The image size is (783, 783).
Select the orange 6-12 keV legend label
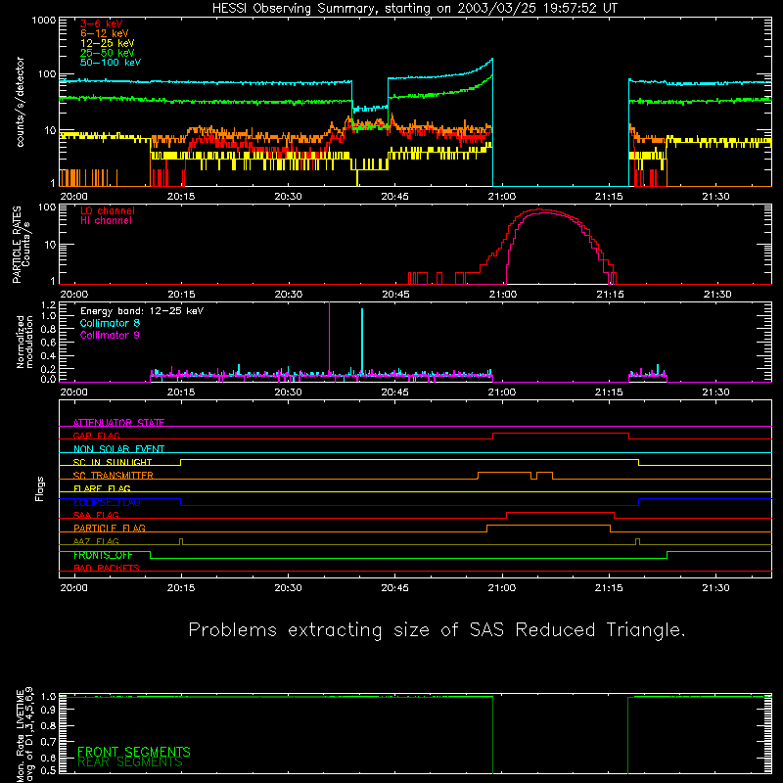104,33
